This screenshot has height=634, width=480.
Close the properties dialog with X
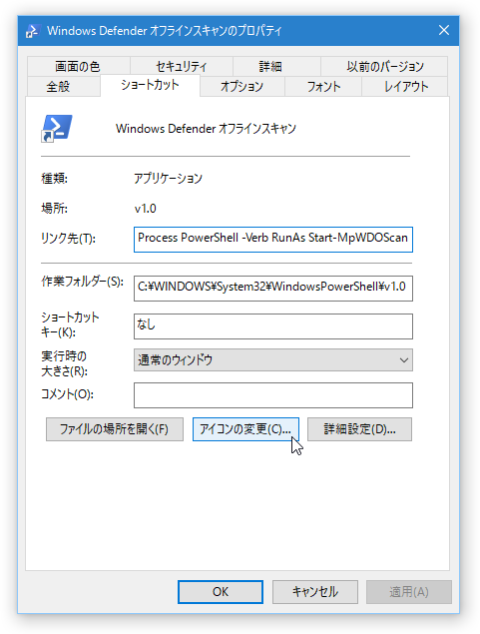444,30
